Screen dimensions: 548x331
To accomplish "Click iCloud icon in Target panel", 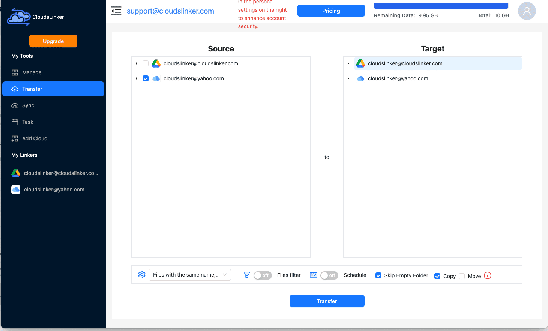I will 360,78.
